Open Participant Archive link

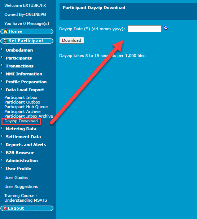point(22,111)
